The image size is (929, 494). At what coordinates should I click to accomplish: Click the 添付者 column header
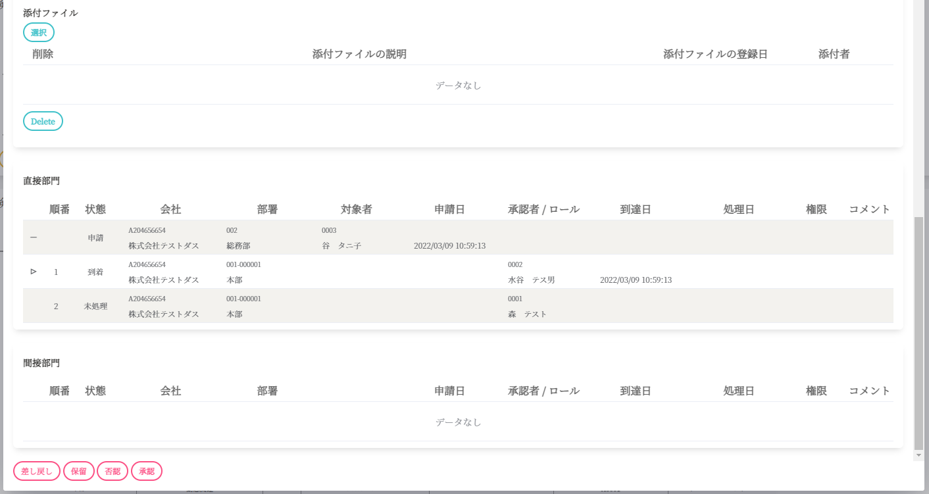coord(834,54)
